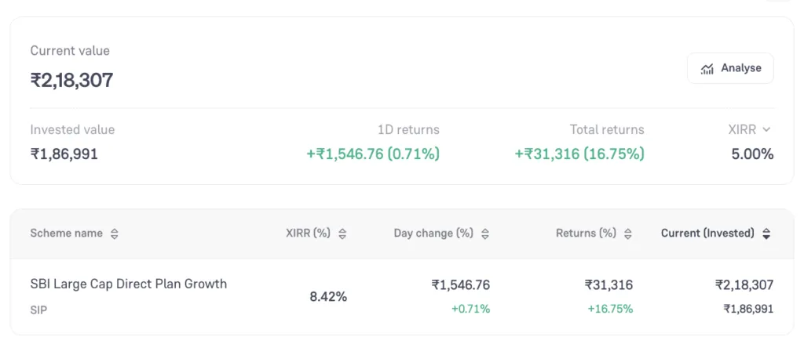Toggle sort arrows next to Current (Invested)
The height and width of the screenshot is (344, 804).
[766, 234]
